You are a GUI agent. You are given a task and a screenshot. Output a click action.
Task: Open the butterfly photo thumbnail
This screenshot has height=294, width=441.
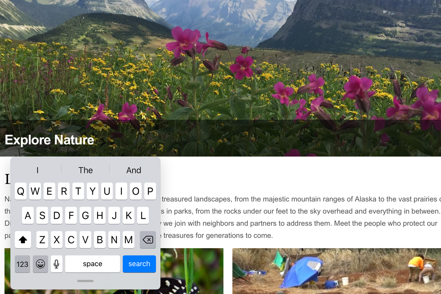pyautogui.click(x=192, y=271)
